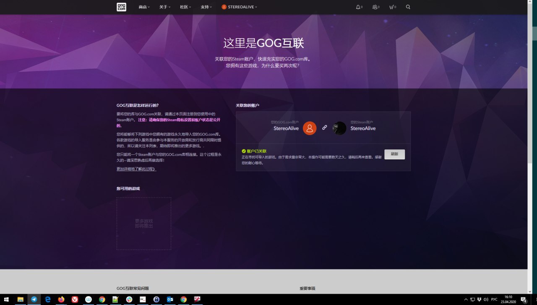
Task: Click the search magnifier icon
Action: [x=408, y=7]
